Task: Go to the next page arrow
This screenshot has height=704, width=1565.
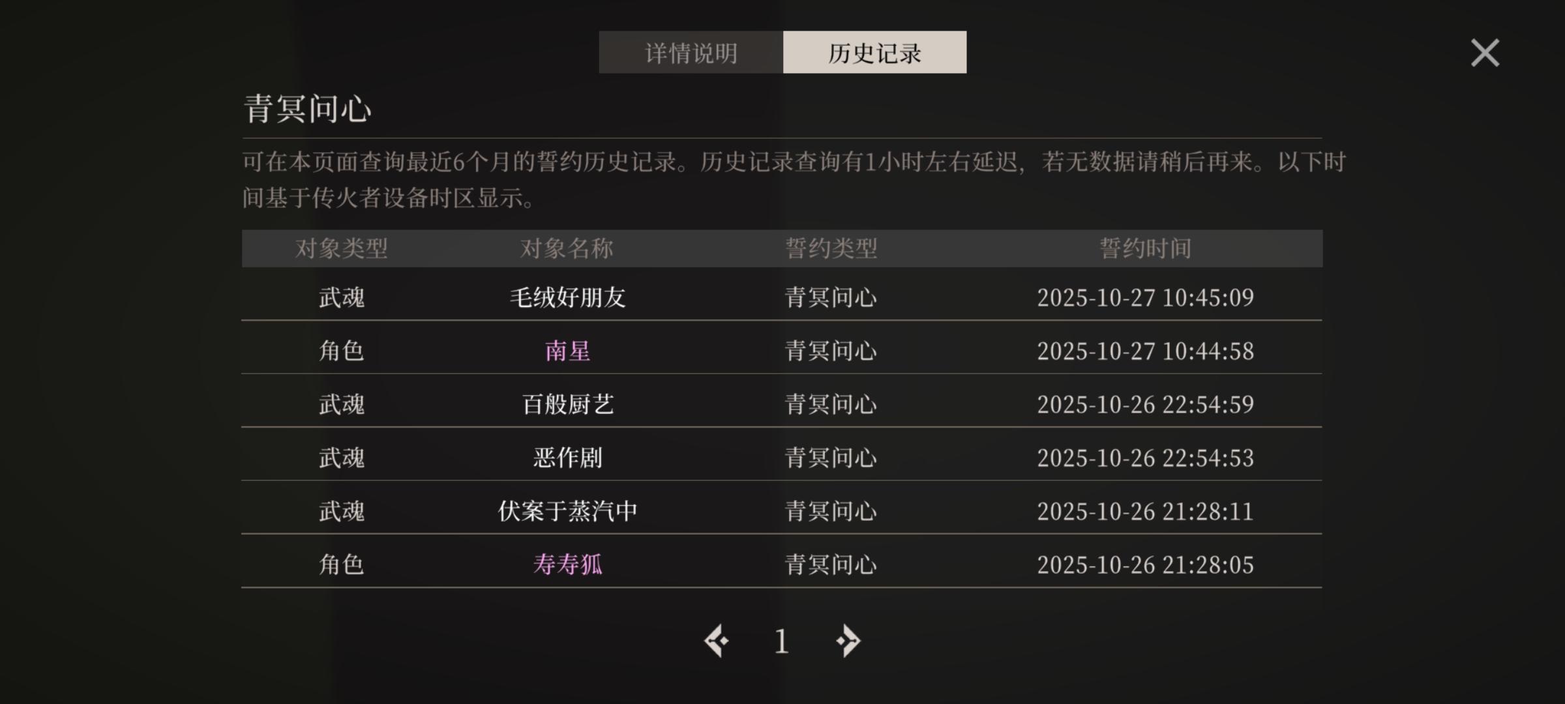Action: pos(848,641)
